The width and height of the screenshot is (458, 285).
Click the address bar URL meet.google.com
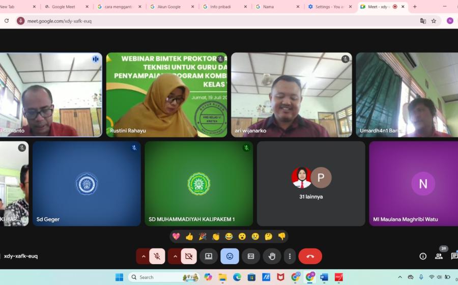(60, 21)
